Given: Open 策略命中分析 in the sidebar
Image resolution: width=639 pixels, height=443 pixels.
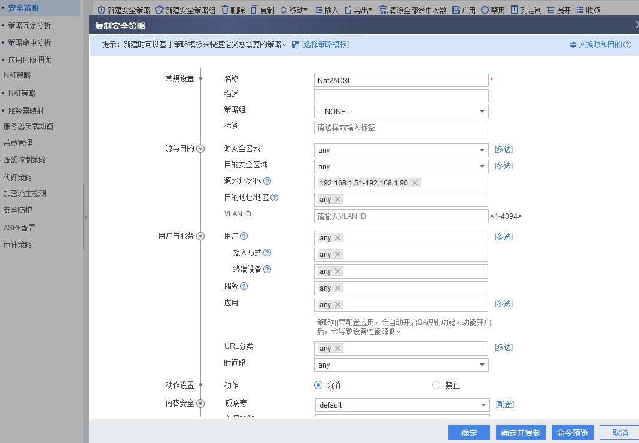Looking at the screenshot, I should 29,42.
